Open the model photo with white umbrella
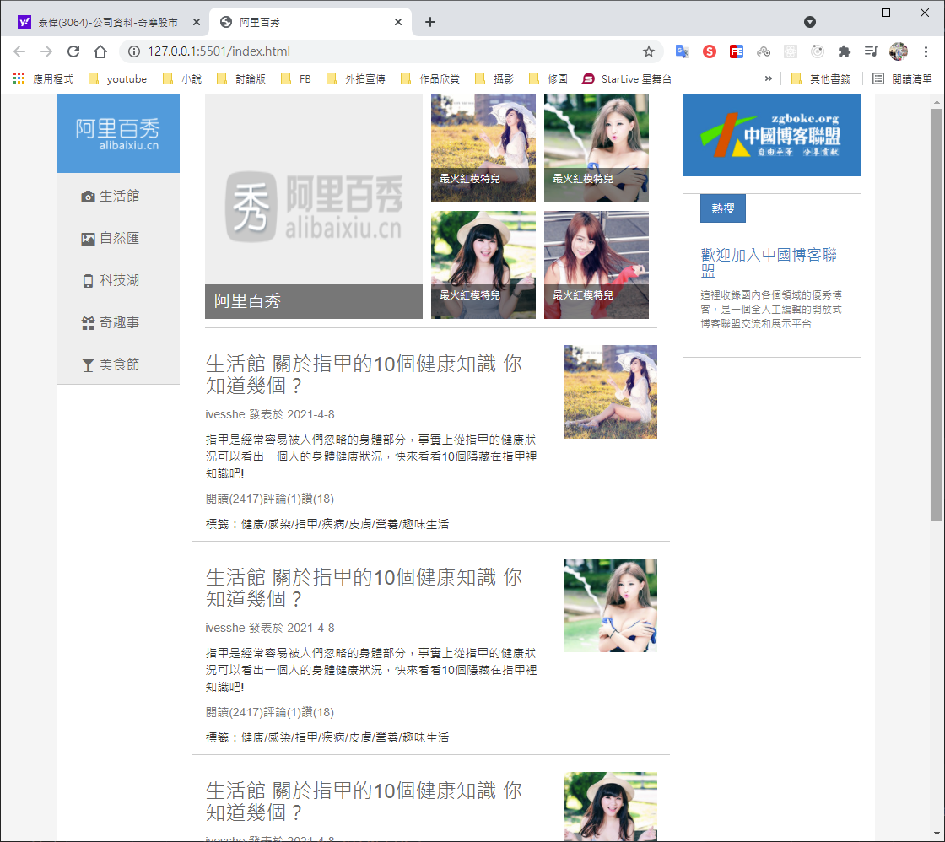 pyautogui.click(x=483, y=148)
